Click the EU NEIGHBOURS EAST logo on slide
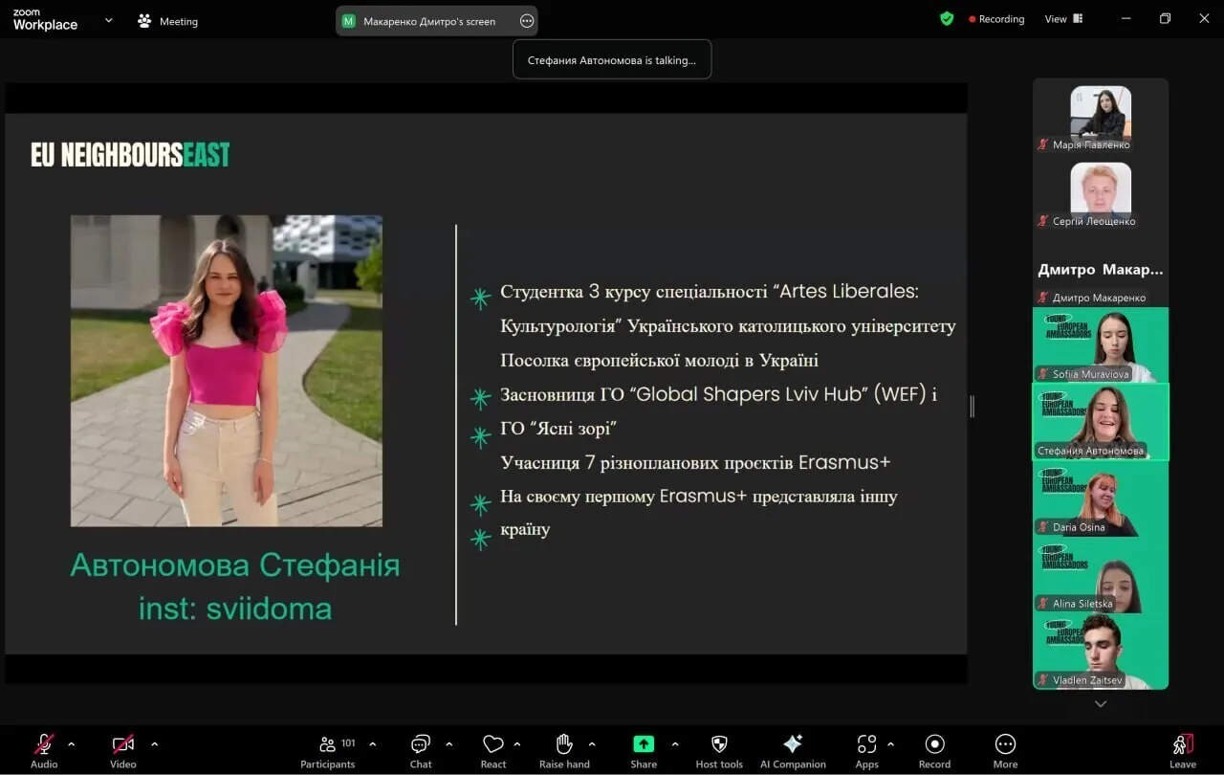Screen dimensions: 1224x775 [130, 155]
